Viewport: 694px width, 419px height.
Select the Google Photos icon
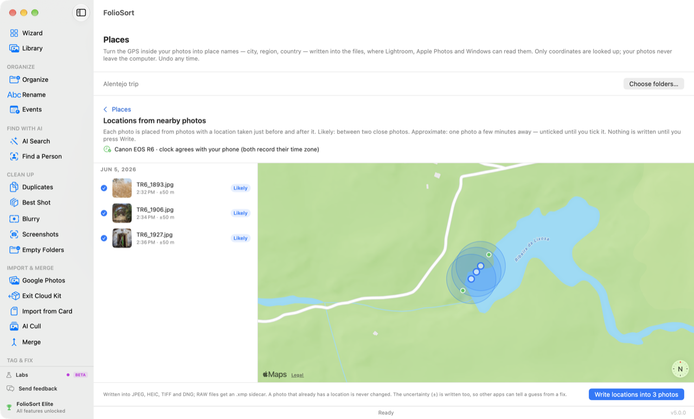(14, 281)
